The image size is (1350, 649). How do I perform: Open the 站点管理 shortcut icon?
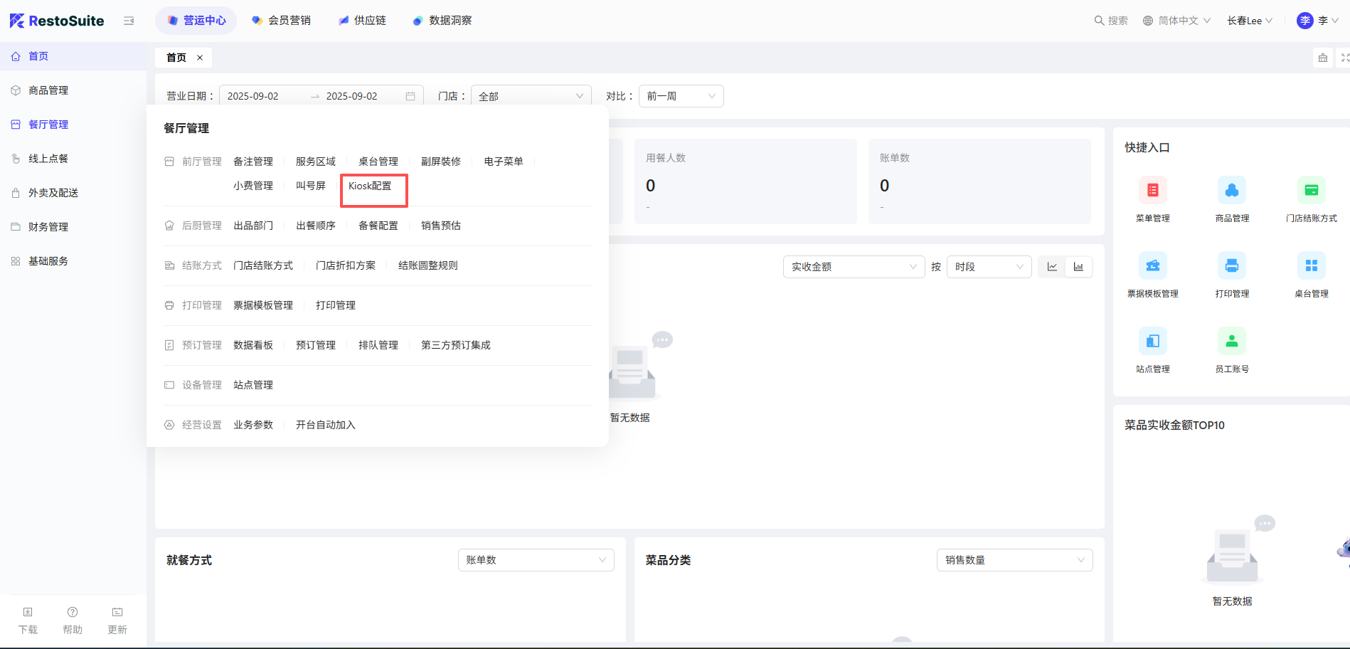point(1152,341)
